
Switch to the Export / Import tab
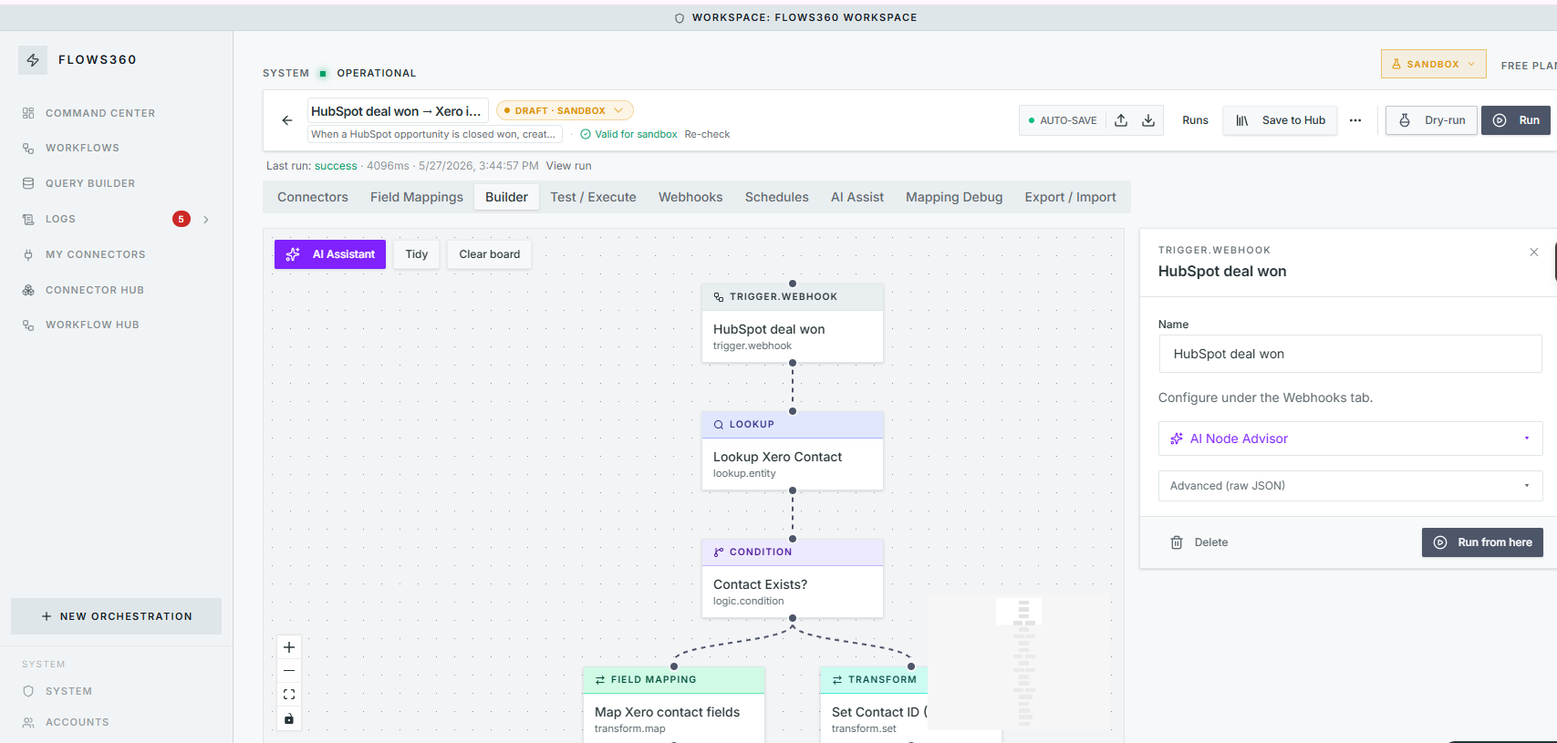coord(1070,197)
